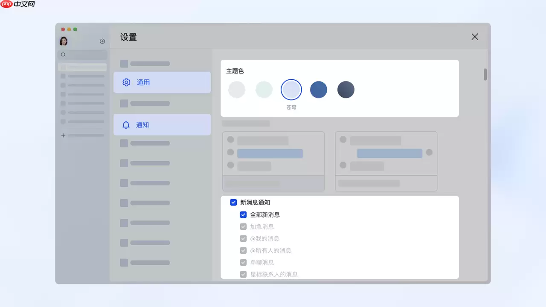546x307 pixels.
Task: Select the 苍穹 theme color
Action: coord(291,90)
